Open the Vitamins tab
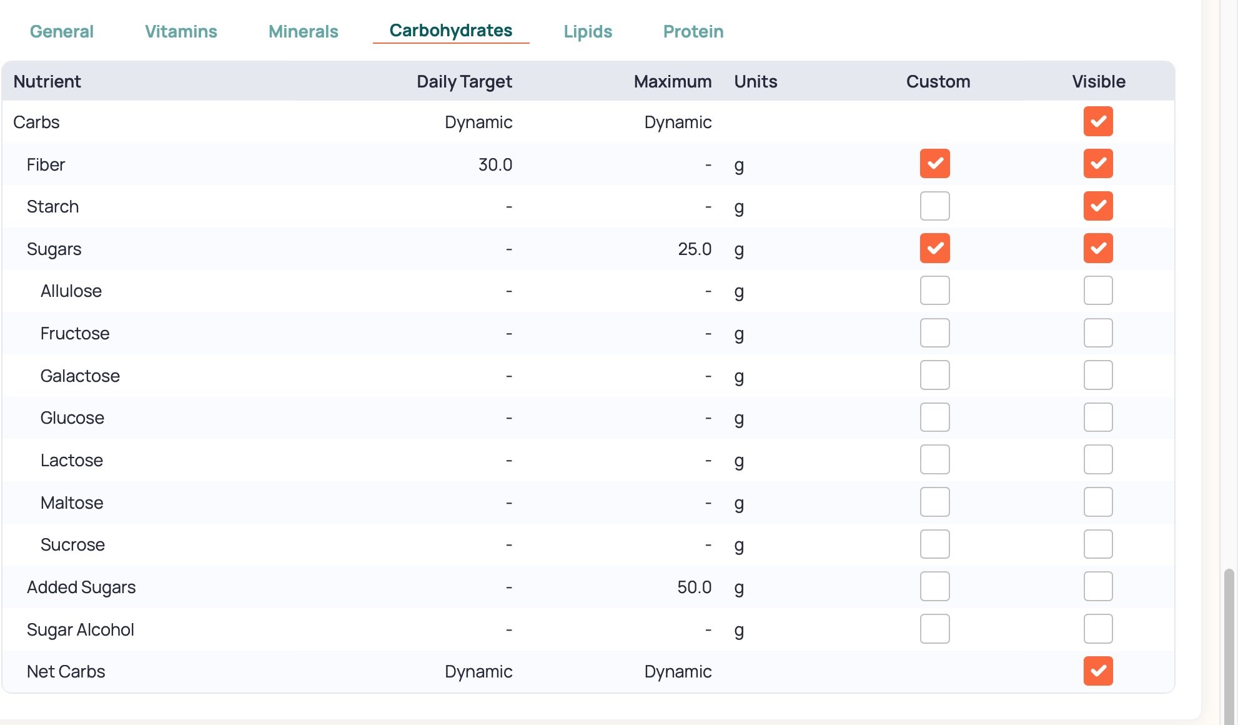 [181, 31]
